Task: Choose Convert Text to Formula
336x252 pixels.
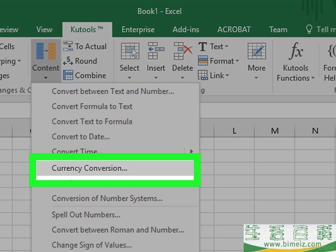Action: [115, 121]
